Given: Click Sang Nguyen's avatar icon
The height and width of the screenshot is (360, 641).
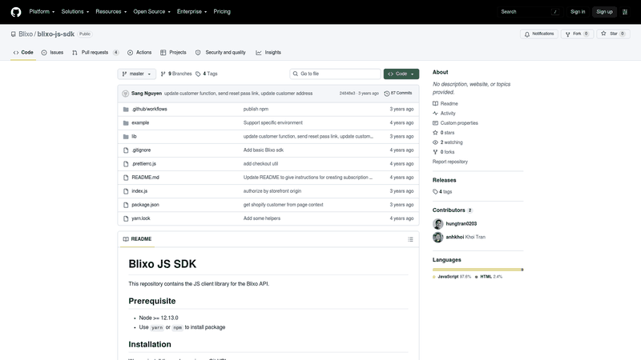Looking at the screenshot, I should tap(126, 94).
